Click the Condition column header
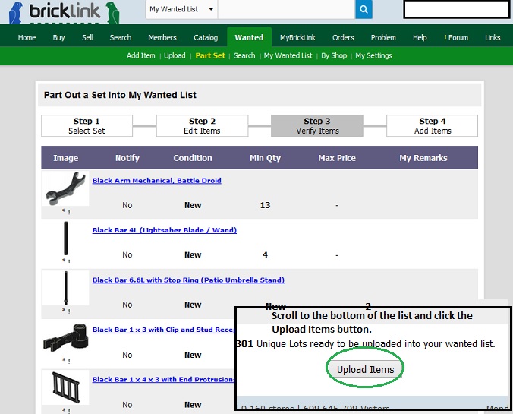 click(x=193, y=158)
